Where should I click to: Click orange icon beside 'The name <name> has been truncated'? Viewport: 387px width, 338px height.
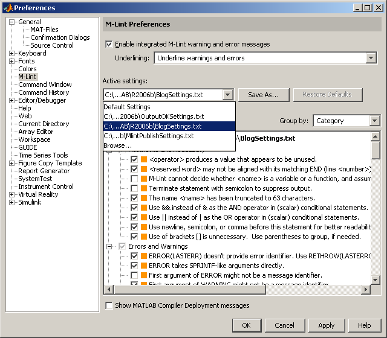coord(144,198)
